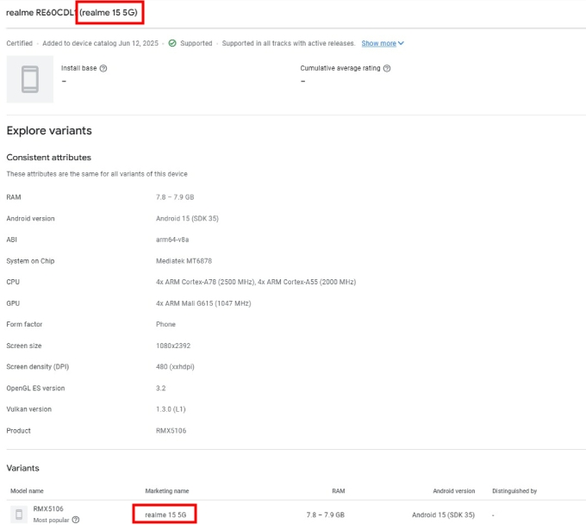The height and width of the screenshot is (530, 586).
Task: Click the Android version column header
Action: click(453, 490)
